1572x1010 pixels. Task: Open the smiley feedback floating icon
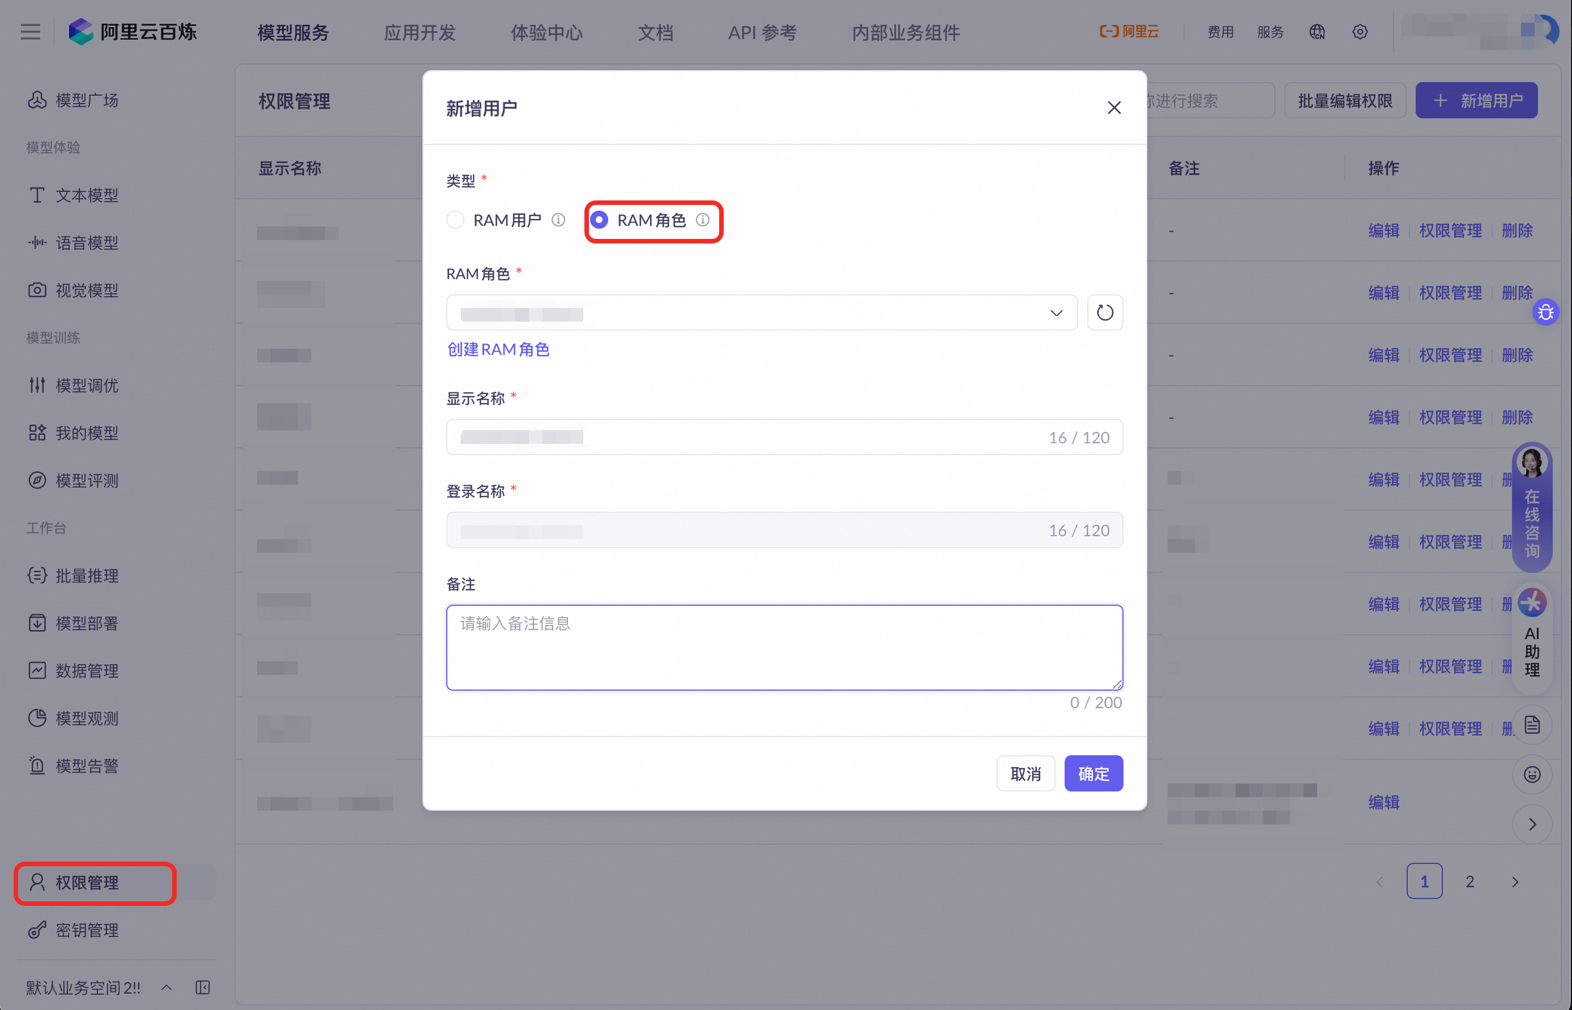tap(1531, 774)
